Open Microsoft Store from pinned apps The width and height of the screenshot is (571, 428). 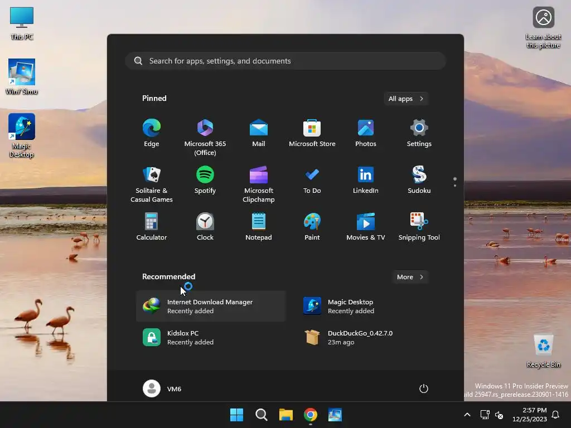coord(312,133)
